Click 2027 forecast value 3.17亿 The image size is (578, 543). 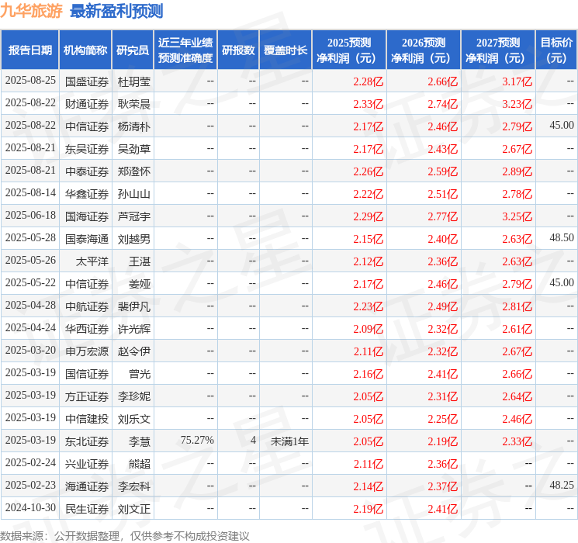click(517, 81)
